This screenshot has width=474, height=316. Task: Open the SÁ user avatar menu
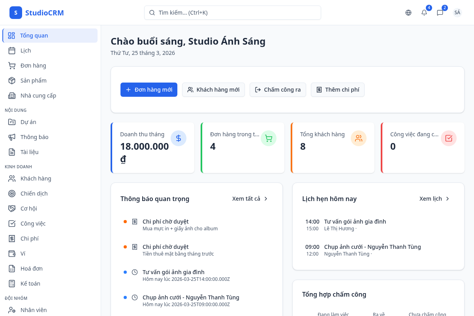point(457,13)
